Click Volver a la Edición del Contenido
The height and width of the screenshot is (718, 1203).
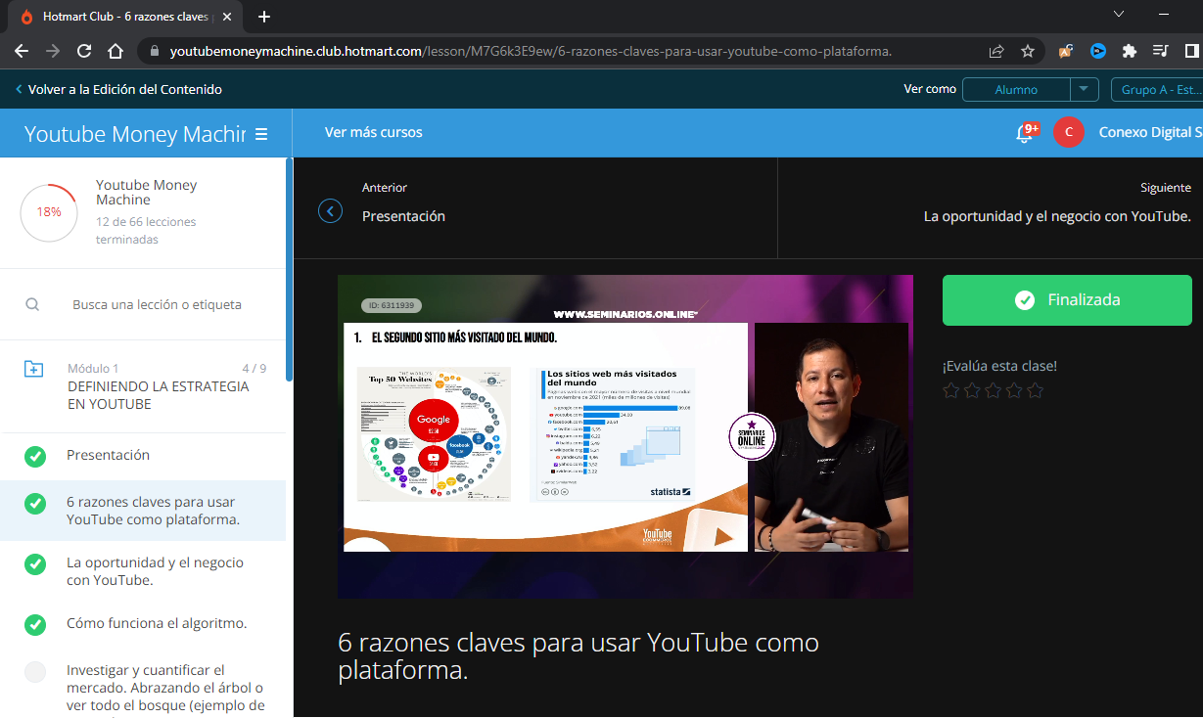pyautogui.click(x=118, y=89)
